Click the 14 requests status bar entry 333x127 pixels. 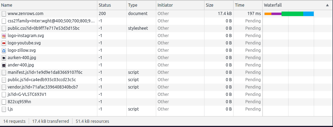point(14,121)
